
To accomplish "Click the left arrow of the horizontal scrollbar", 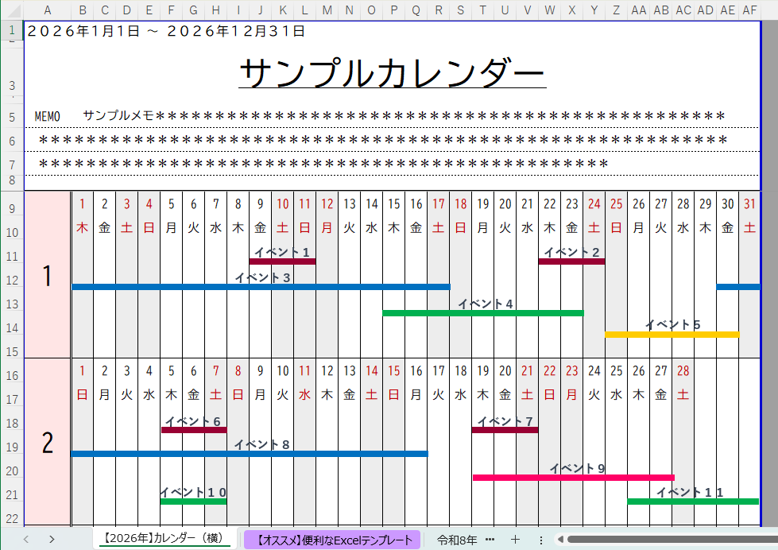I will point(560,539).
